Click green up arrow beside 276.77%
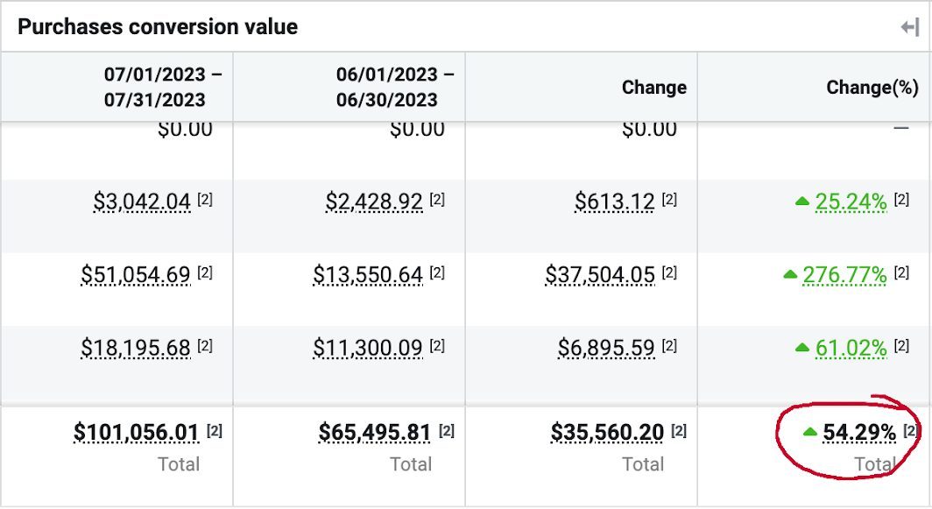The height and width of the screenshot is (509, 932). click(789, 275)
